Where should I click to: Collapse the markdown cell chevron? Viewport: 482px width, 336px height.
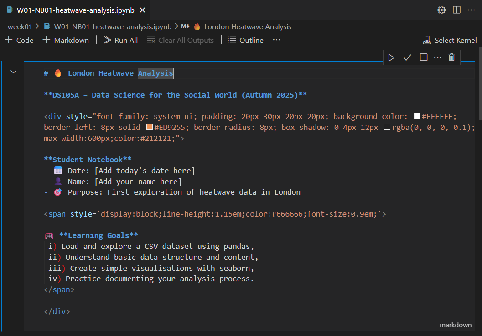tap(13, 72)
